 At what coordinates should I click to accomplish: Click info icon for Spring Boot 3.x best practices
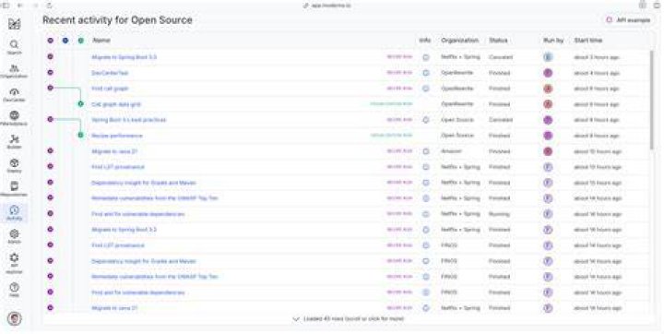tap(426, 120)
